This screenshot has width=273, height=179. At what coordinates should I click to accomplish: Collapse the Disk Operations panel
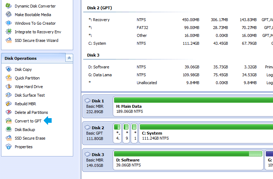(x=69, y=58)
